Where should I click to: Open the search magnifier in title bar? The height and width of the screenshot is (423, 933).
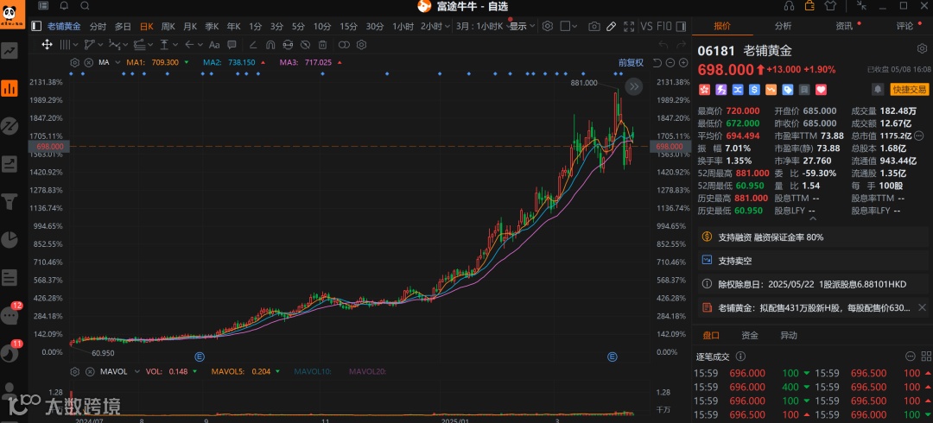[x=85, y=6]
